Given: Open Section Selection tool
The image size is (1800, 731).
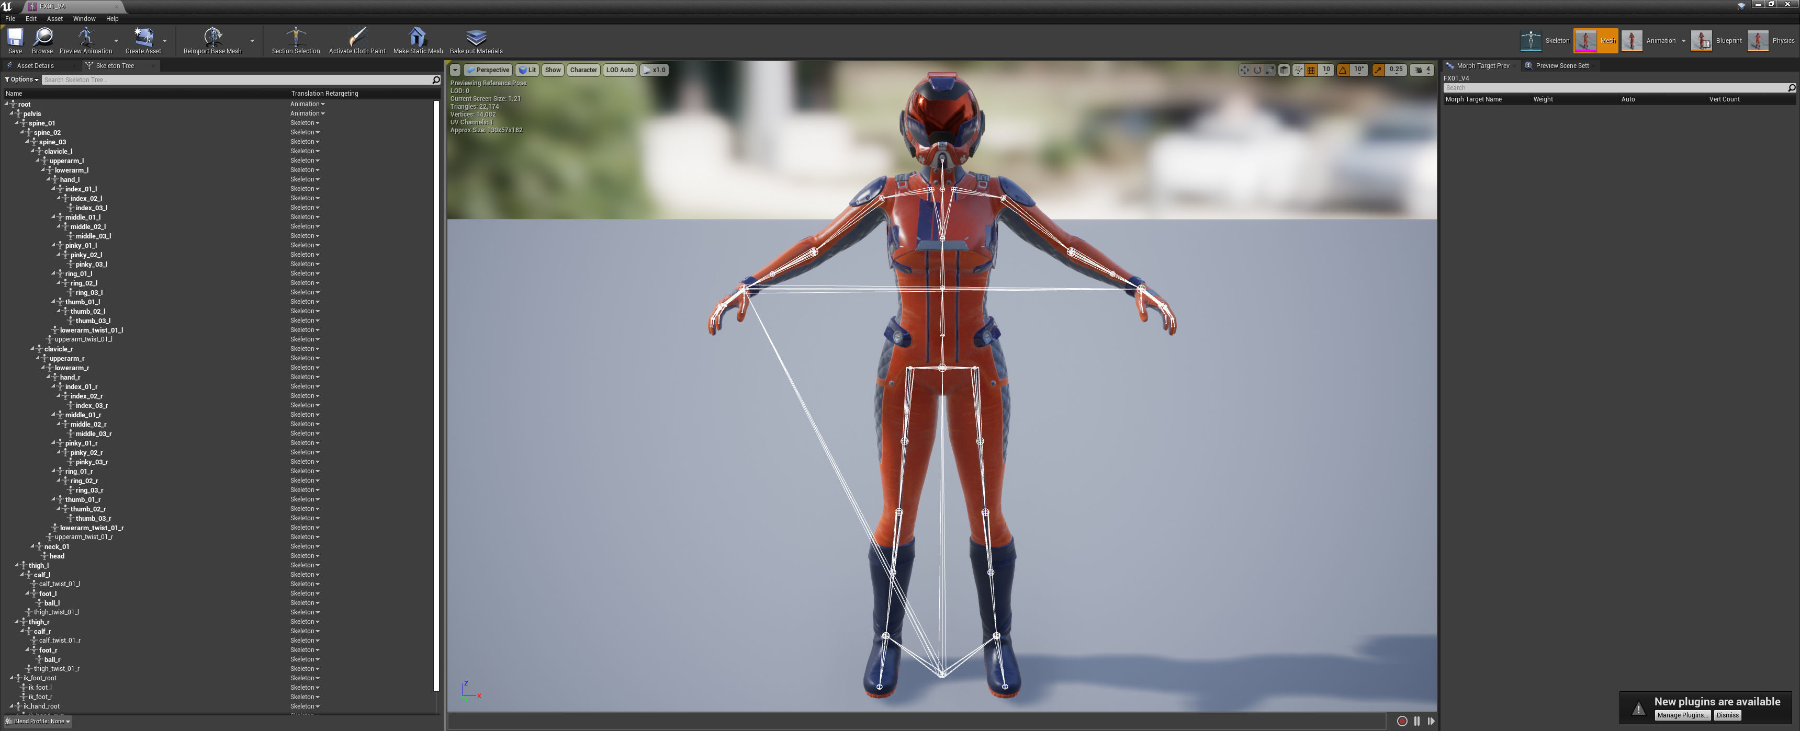Looking at the screenshot, I should (296, 37).
